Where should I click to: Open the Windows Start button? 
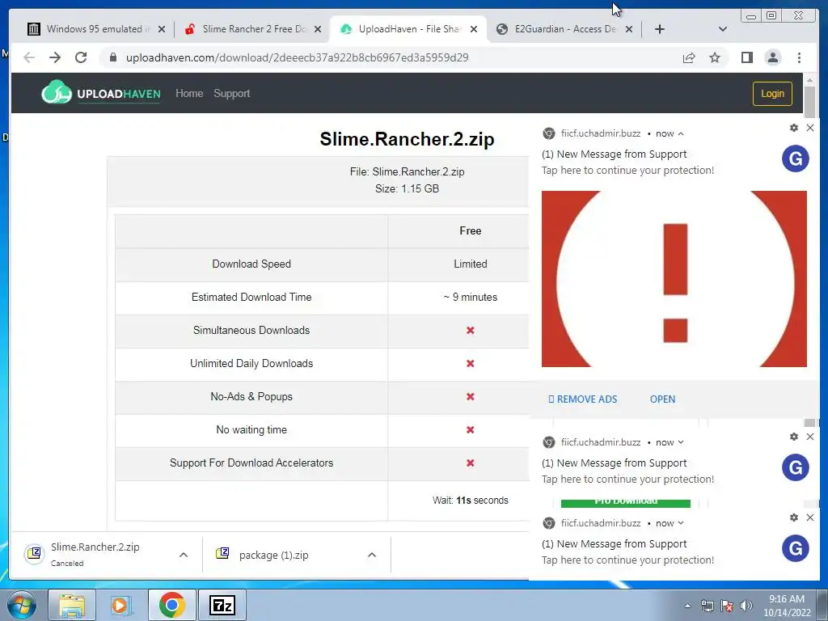coord(21,605)
